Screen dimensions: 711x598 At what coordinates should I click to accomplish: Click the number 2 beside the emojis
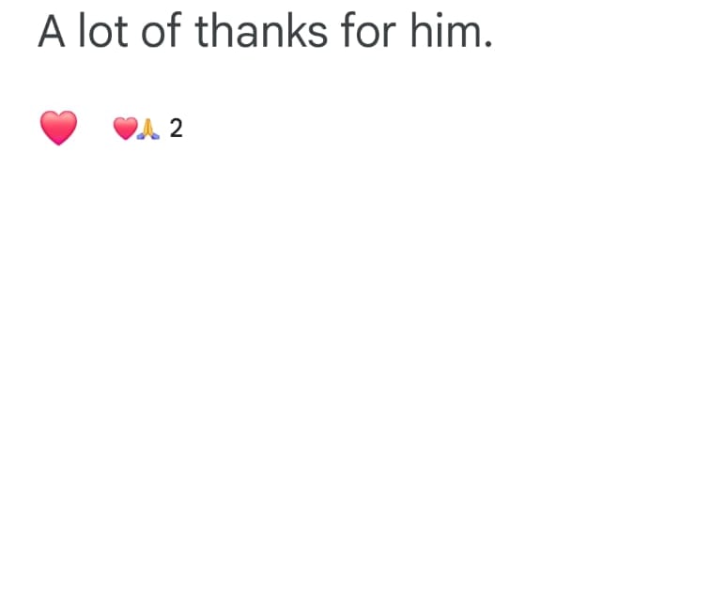[x=176, y=129]
